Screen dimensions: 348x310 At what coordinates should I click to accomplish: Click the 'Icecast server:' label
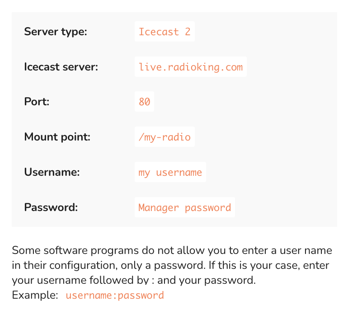61,67
